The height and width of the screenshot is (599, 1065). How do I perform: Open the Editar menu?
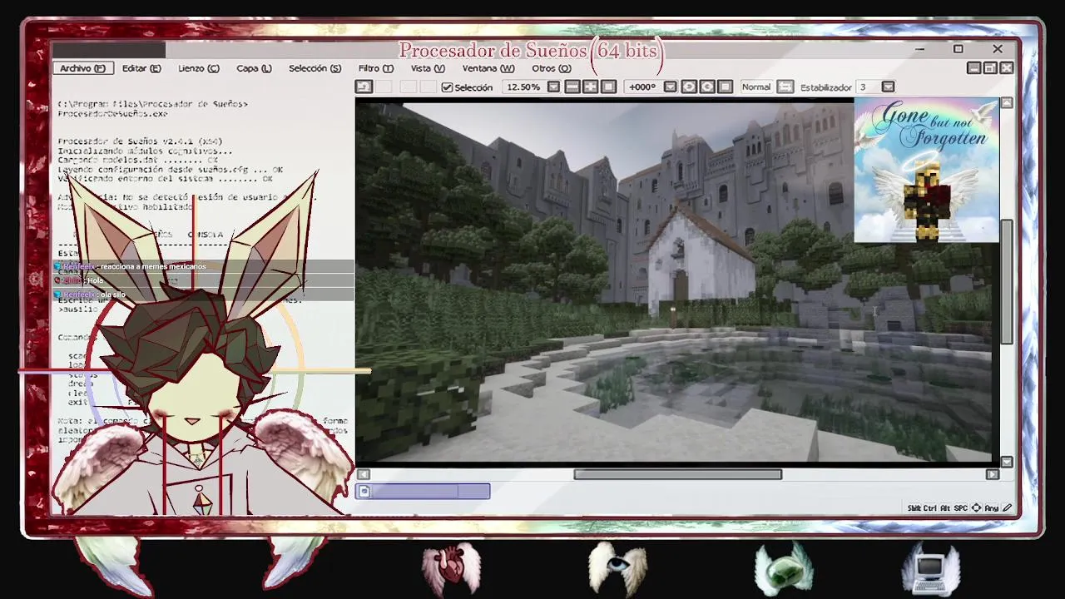[x=141, y=68]
